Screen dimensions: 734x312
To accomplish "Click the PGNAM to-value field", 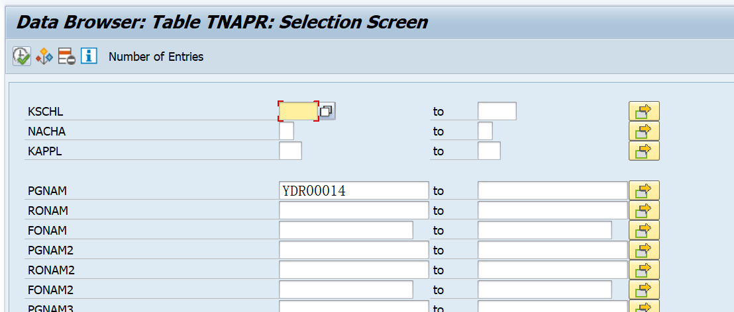I will [x=552, y=190].
